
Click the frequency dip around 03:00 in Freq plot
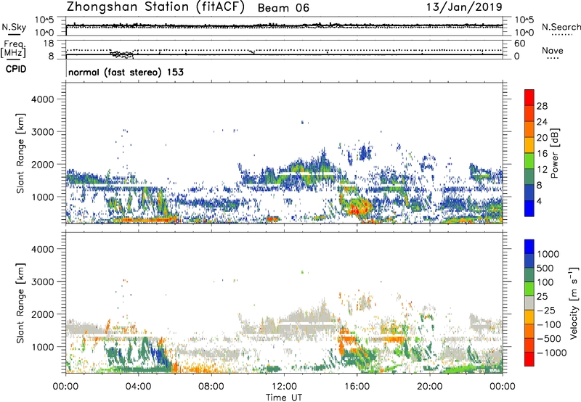point(122,54)
